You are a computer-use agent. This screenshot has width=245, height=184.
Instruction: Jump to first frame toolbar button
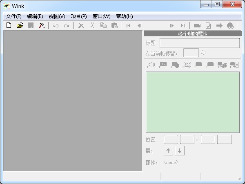[x=129, y=25]
